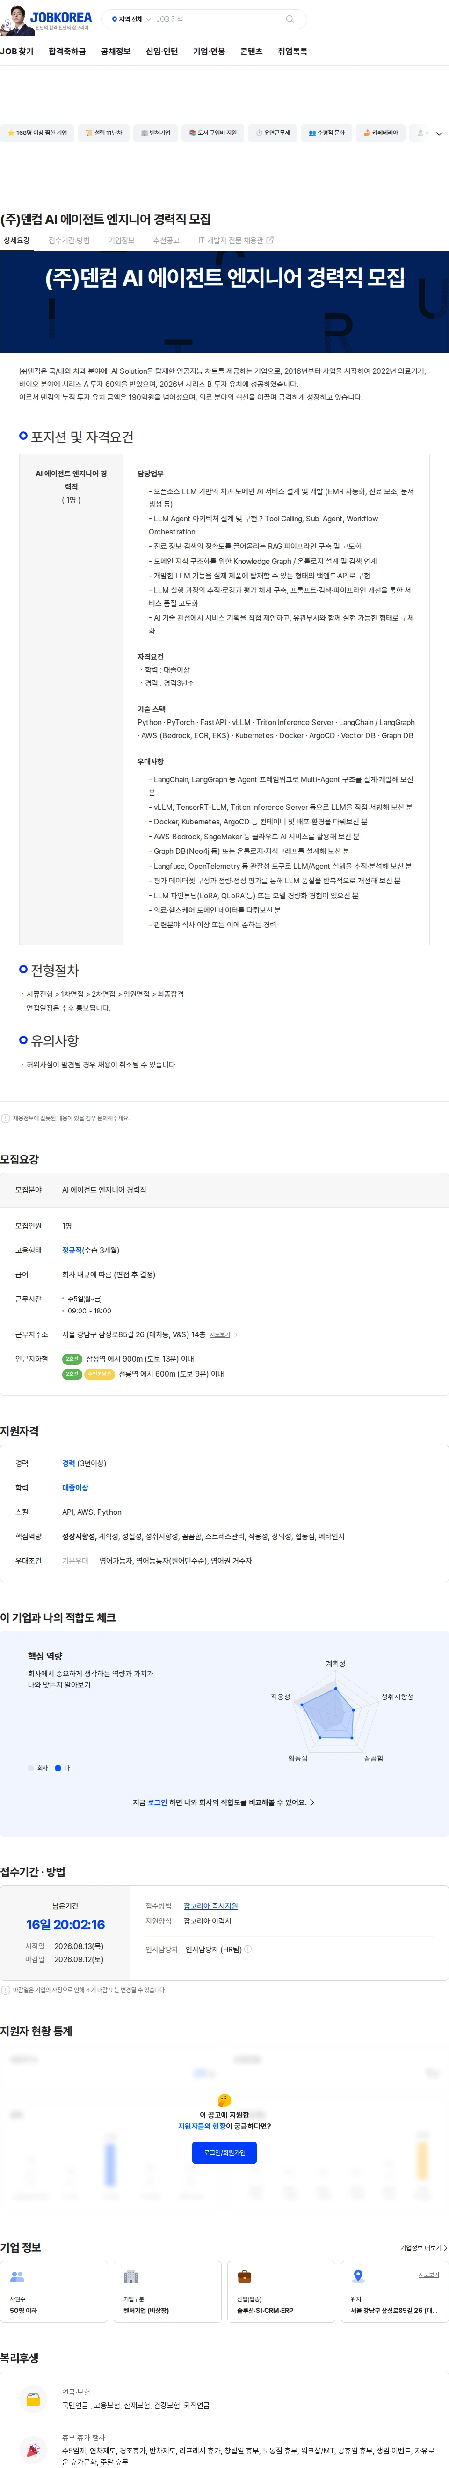Click the 로그인/회원가입 button
This screenshot has height=2468, width=449.
coord(224,2153)
